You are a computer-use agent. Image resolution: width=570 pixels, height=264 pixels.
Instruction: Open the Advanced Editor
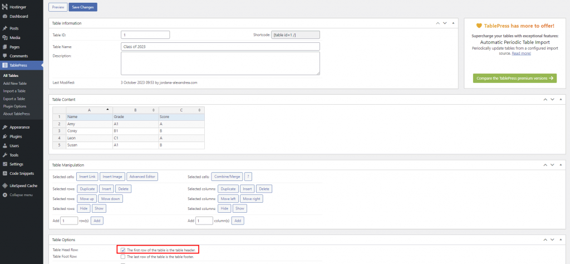click(142, 177)
